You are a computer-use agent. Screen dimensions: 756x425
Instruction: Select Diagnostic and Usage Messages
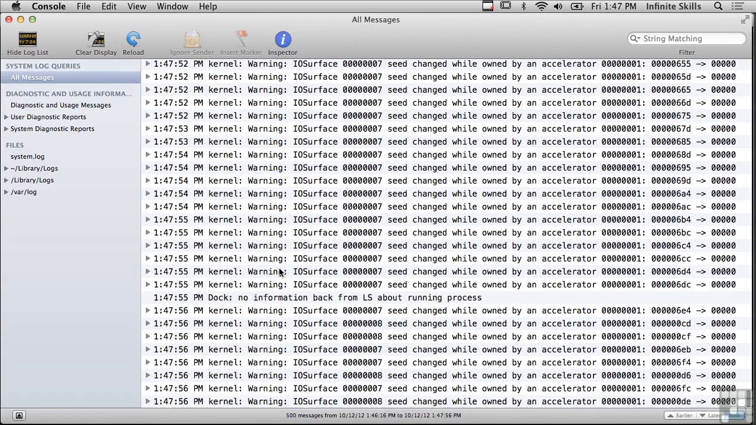[61, 105]
